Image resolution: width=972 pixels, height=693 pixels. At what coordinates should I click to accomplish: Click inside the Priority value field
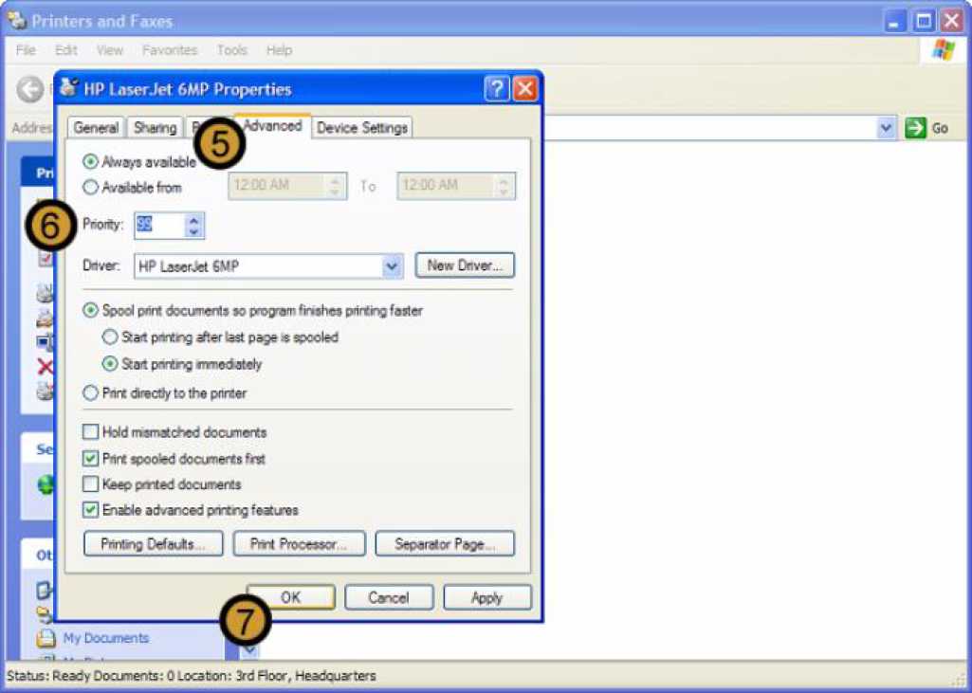[x=159, y=225]
